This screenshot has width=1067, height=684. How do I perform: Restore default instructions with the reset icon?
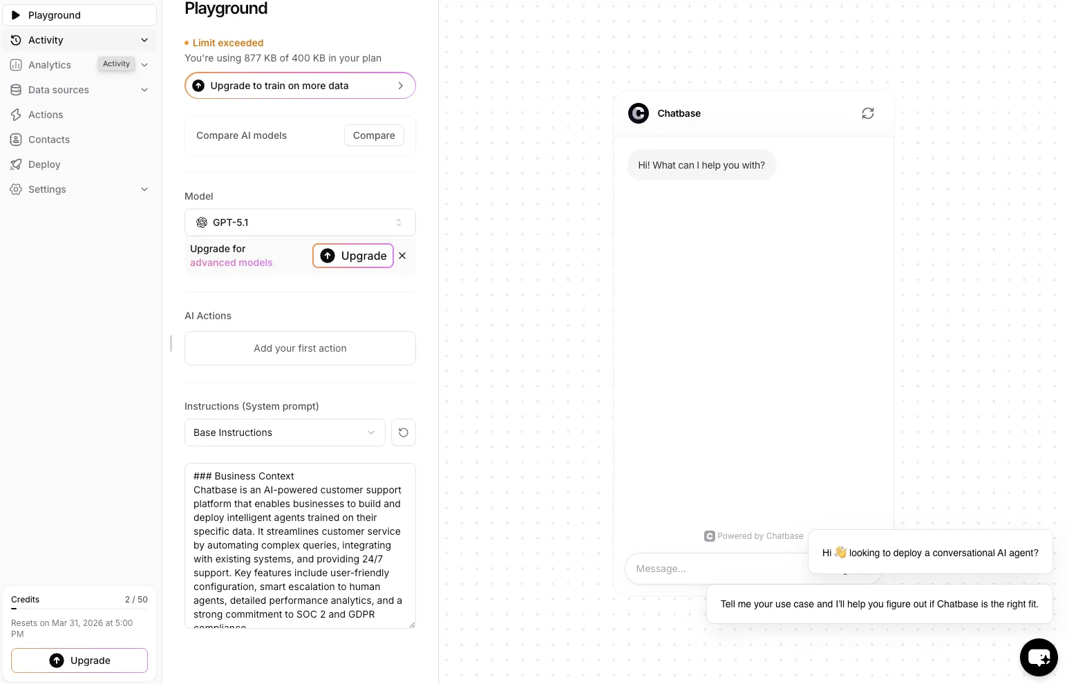(x=404, y=432)
